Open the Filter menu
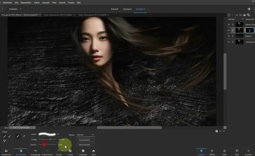255x156 pixels. point(54,3)
